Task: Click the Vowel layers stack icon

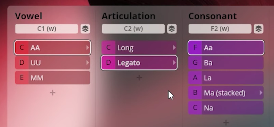Action: (x=85, y=29)
